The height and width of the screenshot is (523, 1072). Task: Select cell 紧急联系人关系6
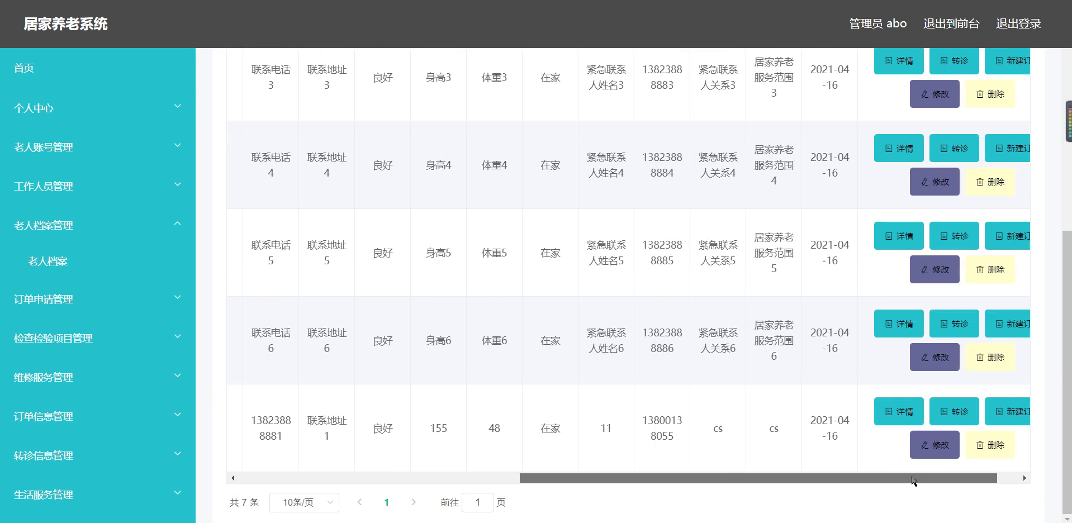718,340
